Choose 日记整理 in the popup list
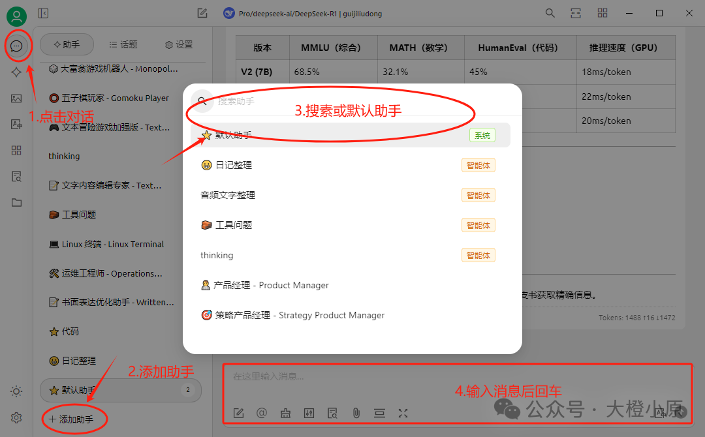The width and height of the screenshot is (705, 437). click(x=351, y=165)
